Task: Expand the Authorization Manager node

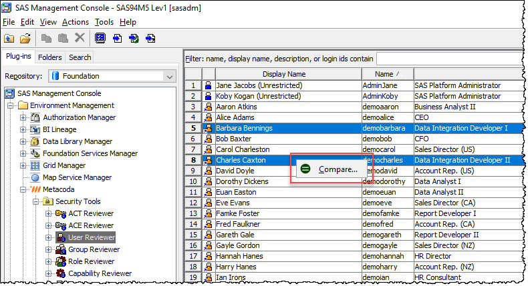Action: pyautogui.click(x=23, y=117)
